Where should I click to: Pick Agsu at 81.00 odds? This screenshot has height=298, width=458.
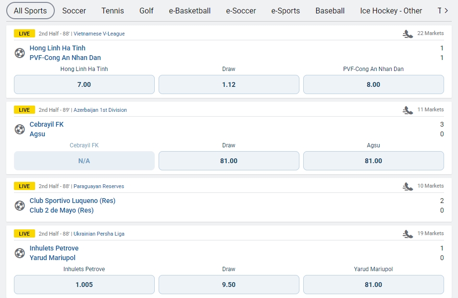373,161
